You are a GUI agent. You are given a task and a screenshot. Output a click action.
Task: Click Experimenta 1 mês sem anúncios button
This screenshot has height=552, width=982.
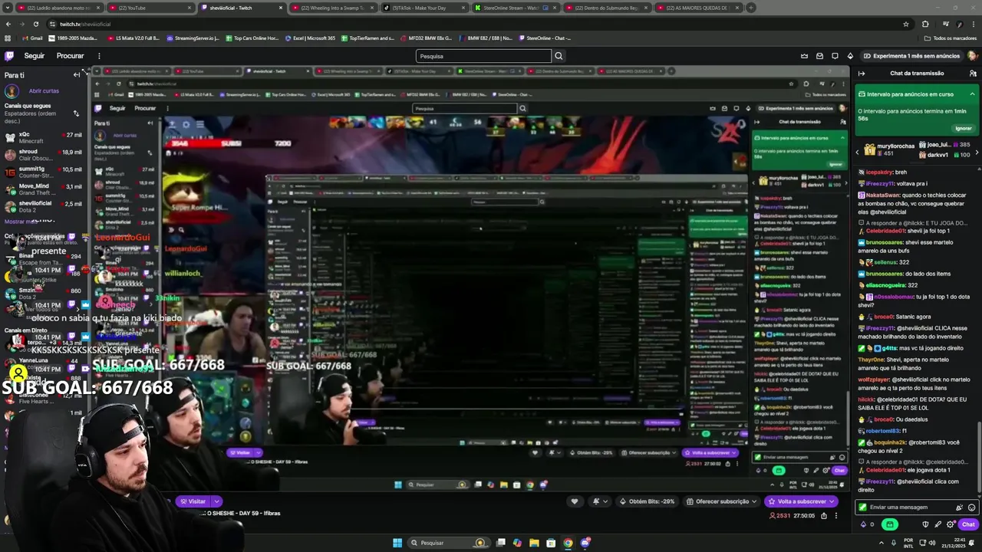(x=911, y=56)
